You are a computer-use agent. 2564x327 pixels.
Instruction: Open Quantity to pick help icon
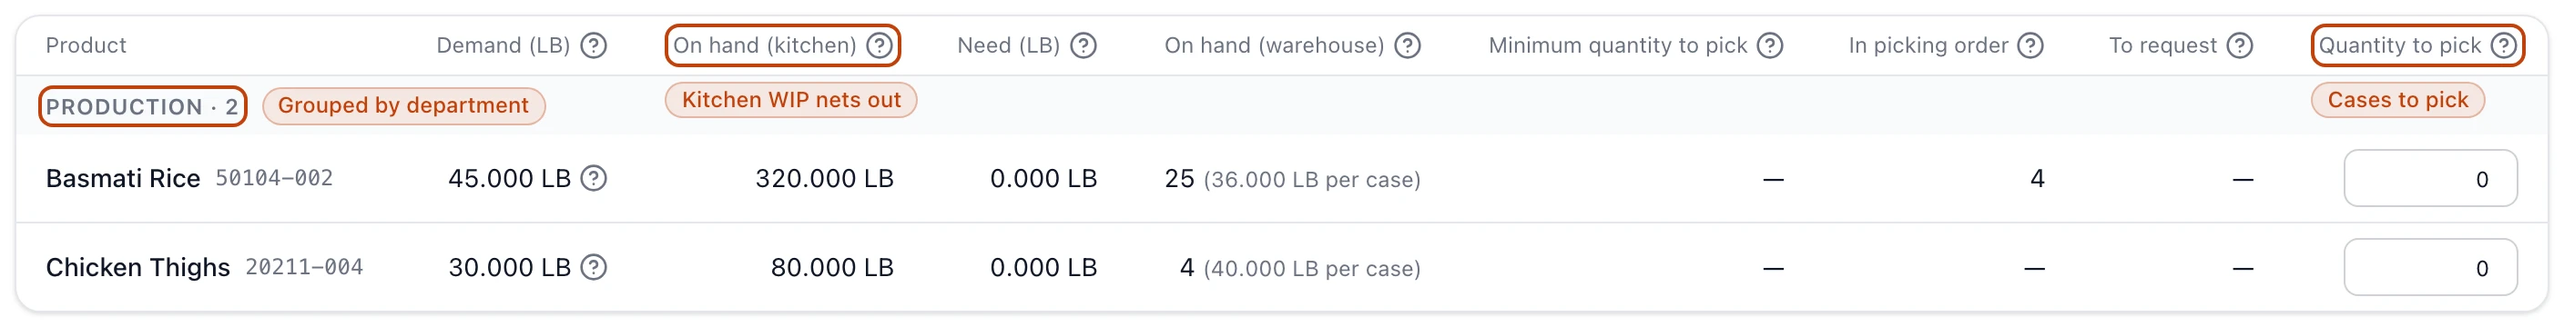coord(2503,45)
